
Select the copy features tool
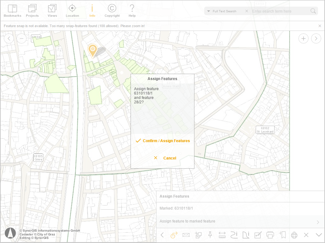(198, 235)
